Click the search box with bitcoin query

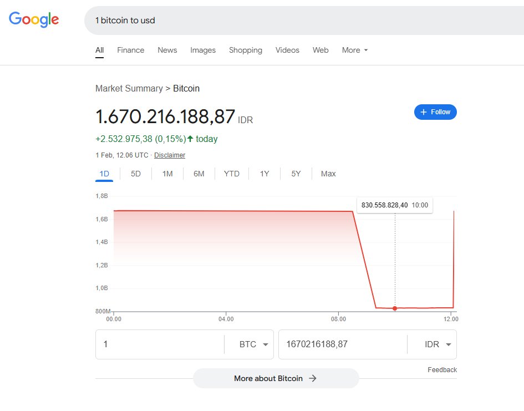coord(304,21)
